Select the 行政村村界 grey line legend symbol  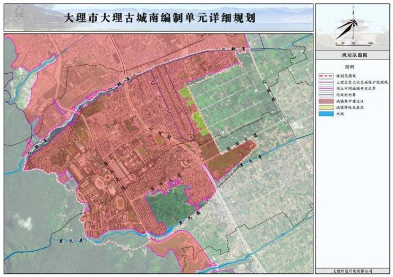click(x=326, y=94)
